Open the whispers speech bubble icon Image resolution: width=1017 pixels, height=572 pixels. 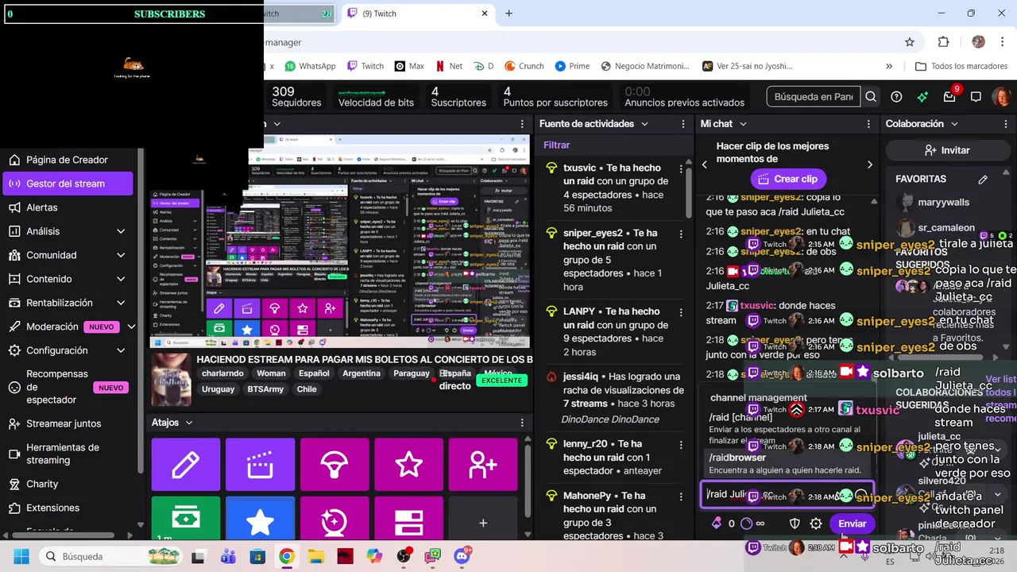point(976,97)
